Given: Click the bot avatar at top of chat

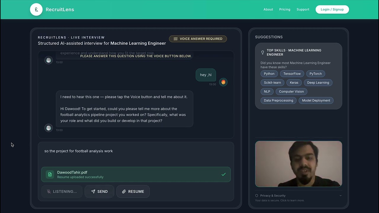Looking at the screenshot, I should [49, 60].
